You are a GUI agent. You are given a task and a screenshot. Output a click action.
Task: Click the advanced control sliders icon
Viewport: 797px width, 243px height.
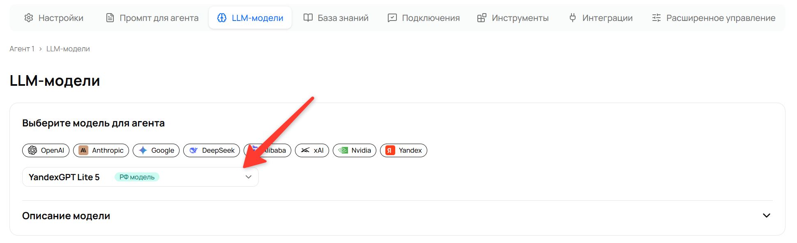[656, 18]
